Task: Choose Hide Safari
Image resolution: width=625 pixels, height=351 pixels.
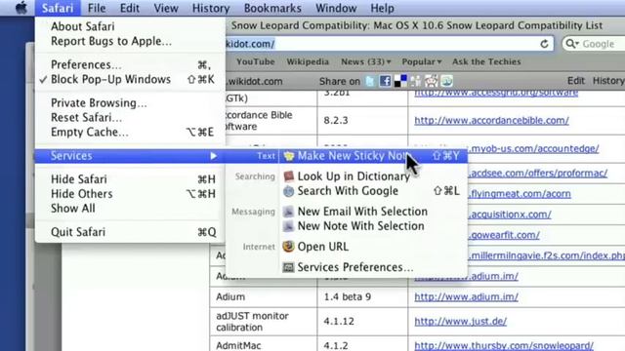Action: 130,179
